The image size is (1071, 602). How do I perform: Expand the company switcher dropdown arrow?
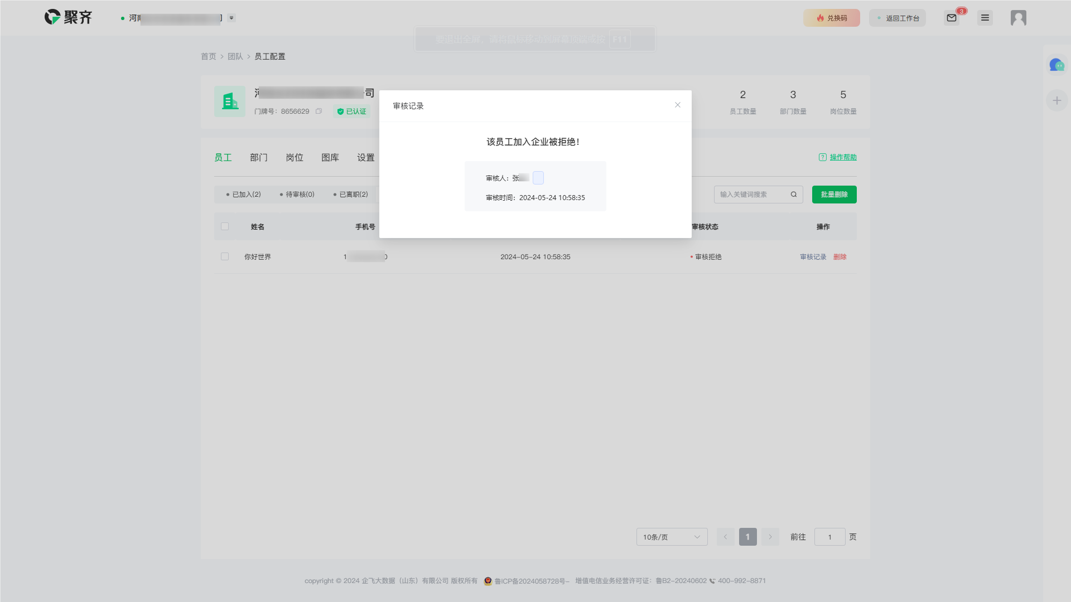coord(231,18)
